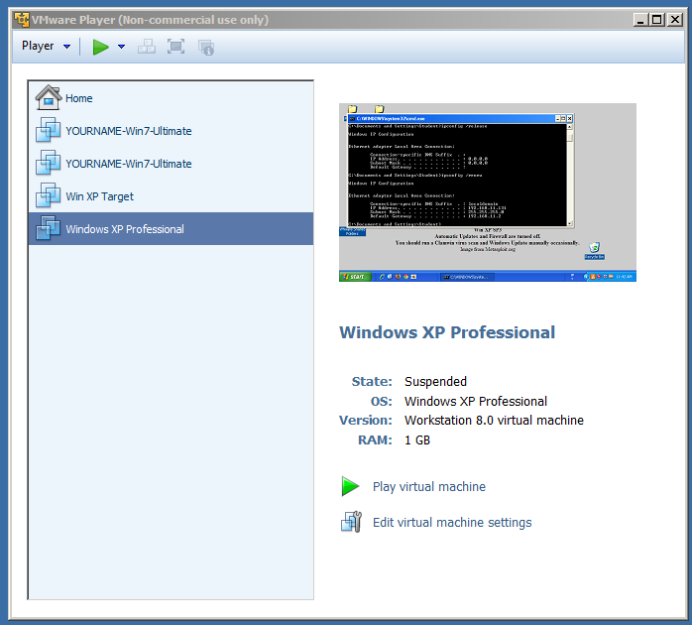Viewport: 692px width, 625px height.
Task: Click the wrench settings icon
Action: [351, 522]
